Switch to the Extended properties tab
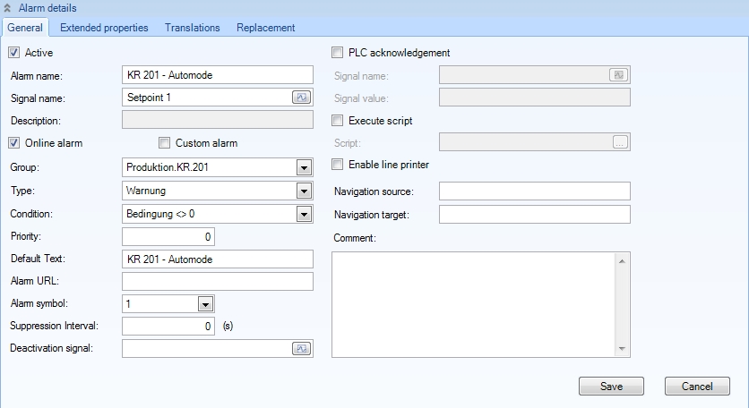 point(104,28)
